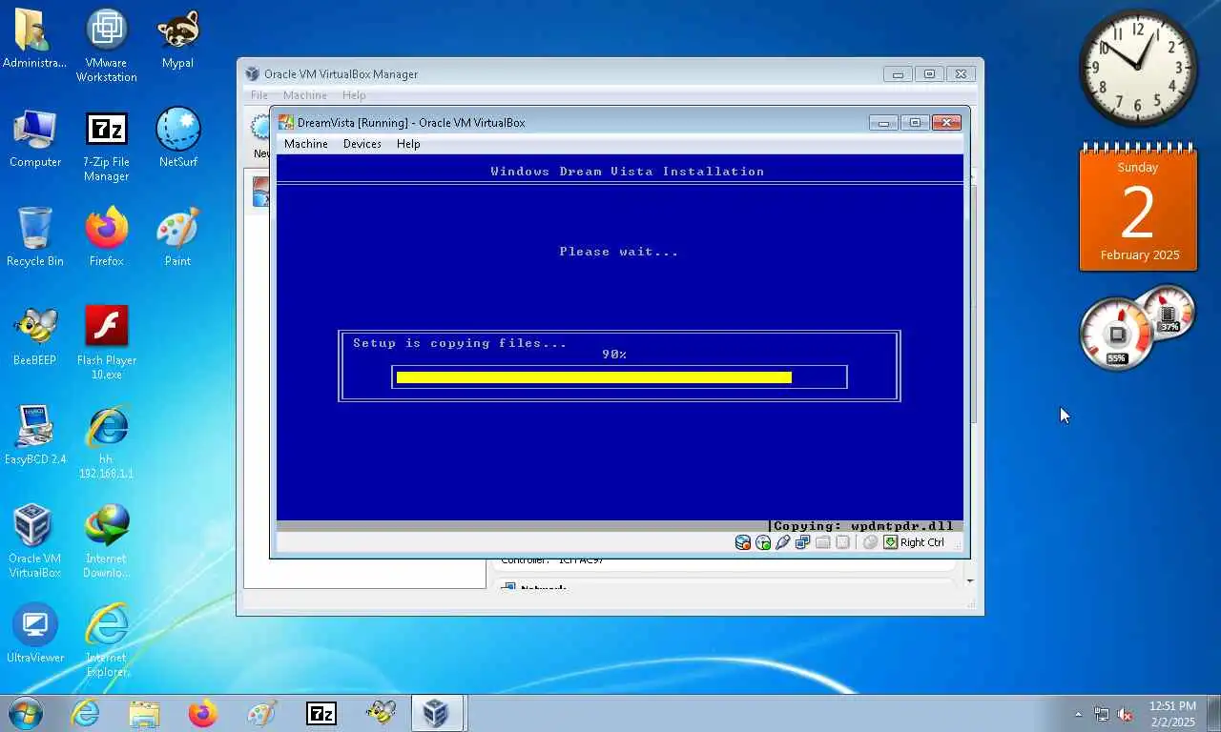
Task: Open Help menu in VirtualBox Manager
Action: [x=354, y=95]
